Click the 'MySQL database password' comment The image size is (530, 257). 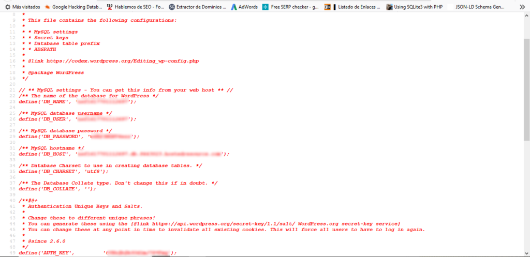[x=66, y=131]
